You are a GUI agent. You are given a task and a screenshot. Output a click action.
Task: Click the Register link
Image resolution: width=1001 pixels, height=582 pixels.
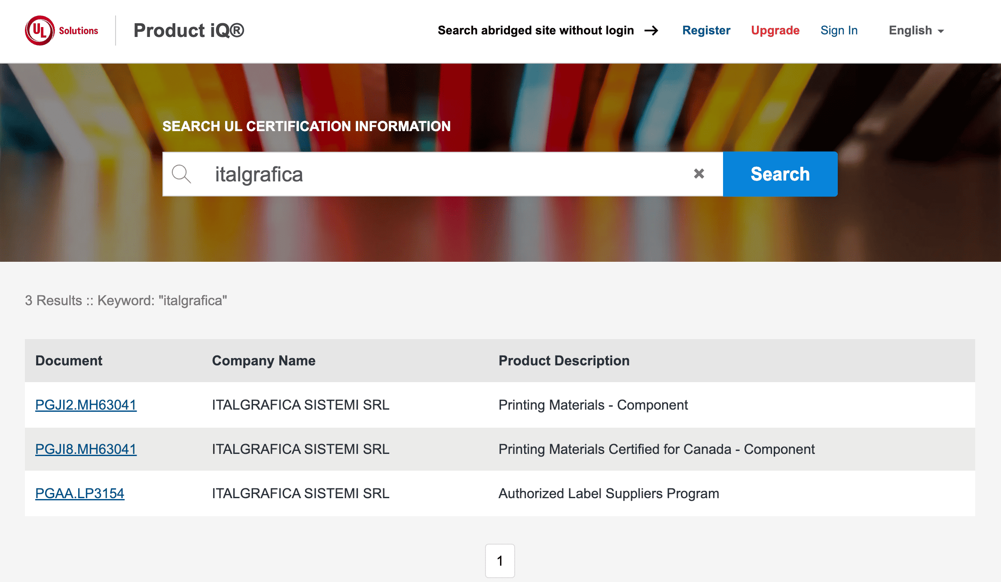pyautogui.click(x=706, y=31)
